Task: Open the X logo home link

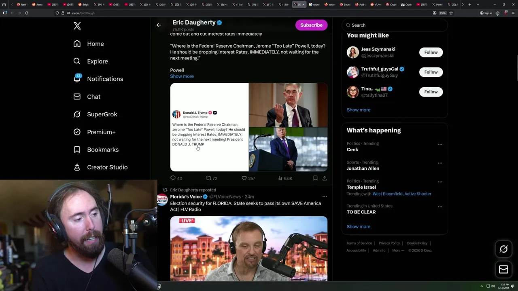Action: click(77, 26)
